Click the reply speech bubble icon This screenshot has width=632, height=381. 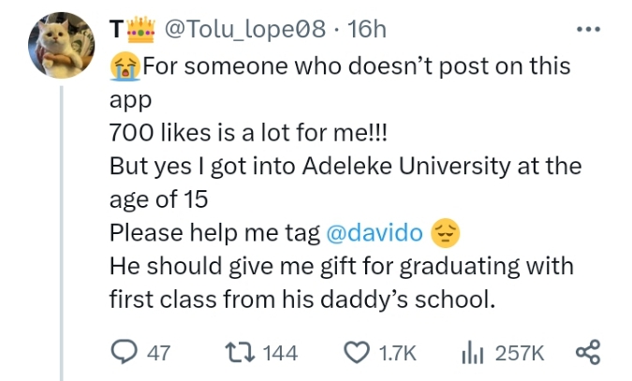click(124, 352)
